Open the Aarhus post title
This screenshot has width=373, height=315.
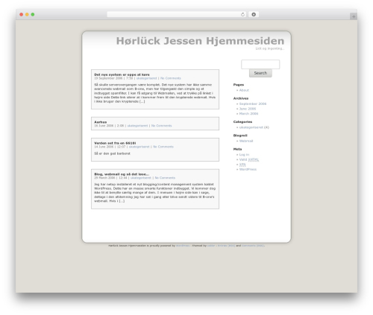click(101, 122)
